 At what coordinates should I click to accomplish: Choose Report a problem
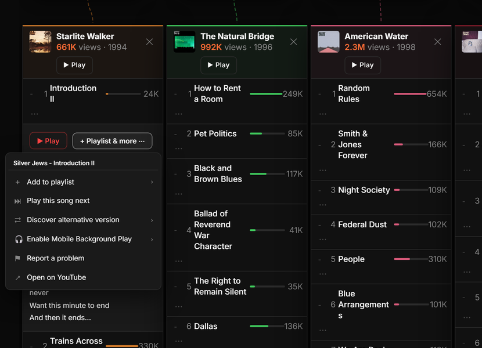[83, 258]
